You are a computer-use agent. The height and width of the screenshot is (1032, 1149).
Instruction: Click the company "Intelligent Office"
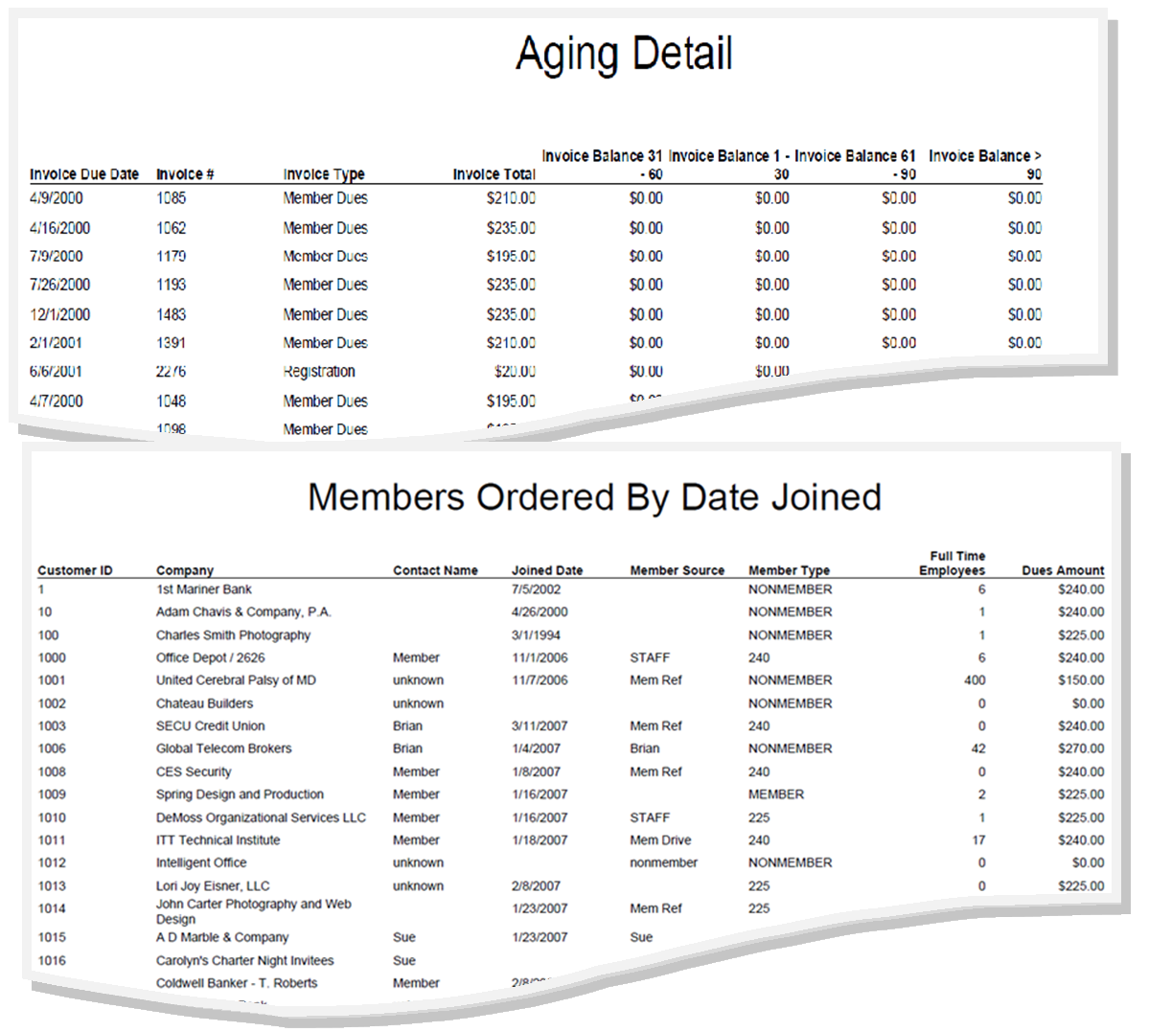[201, 862]
